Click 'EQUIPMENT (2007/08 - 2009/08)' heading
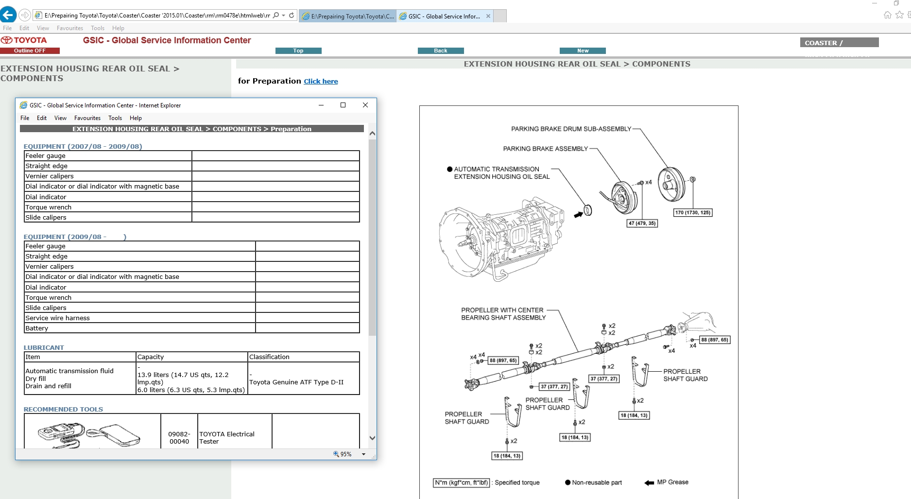Viewport: 911px width, 499px height. click(83, 146)
